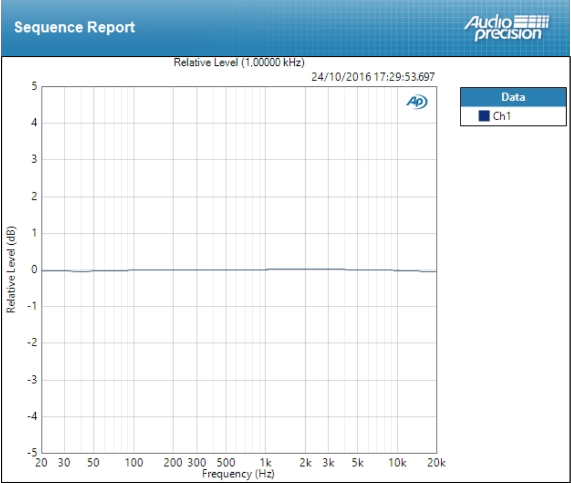
Task: Click the top 5 dB tick label
Action: coord(34,86)
